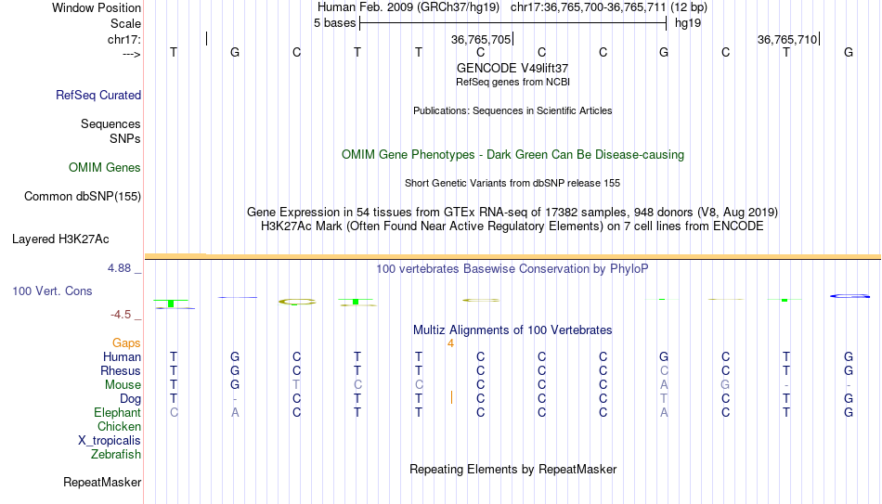
Task: Click the faded C in the Rhesus row
Action: coord(665,371)
